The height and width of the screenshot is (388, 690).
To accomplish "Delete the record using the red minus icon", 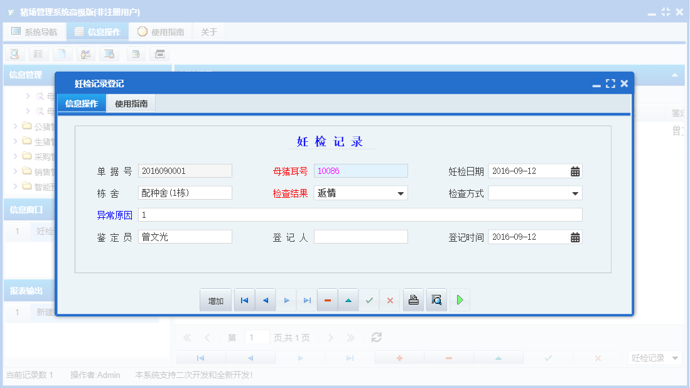I will point(327,299).
